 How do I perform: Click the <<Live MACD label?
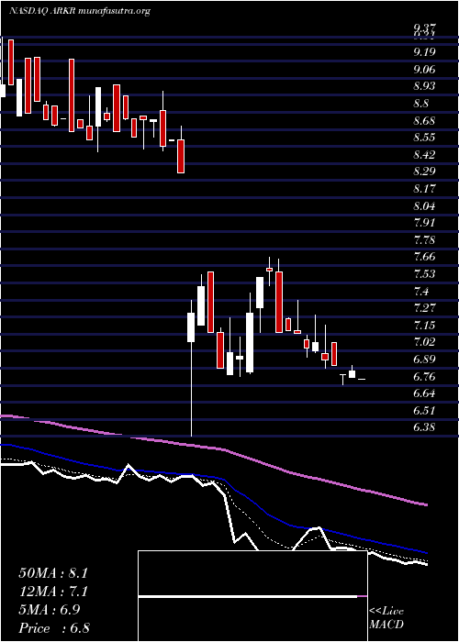[386, 618]
